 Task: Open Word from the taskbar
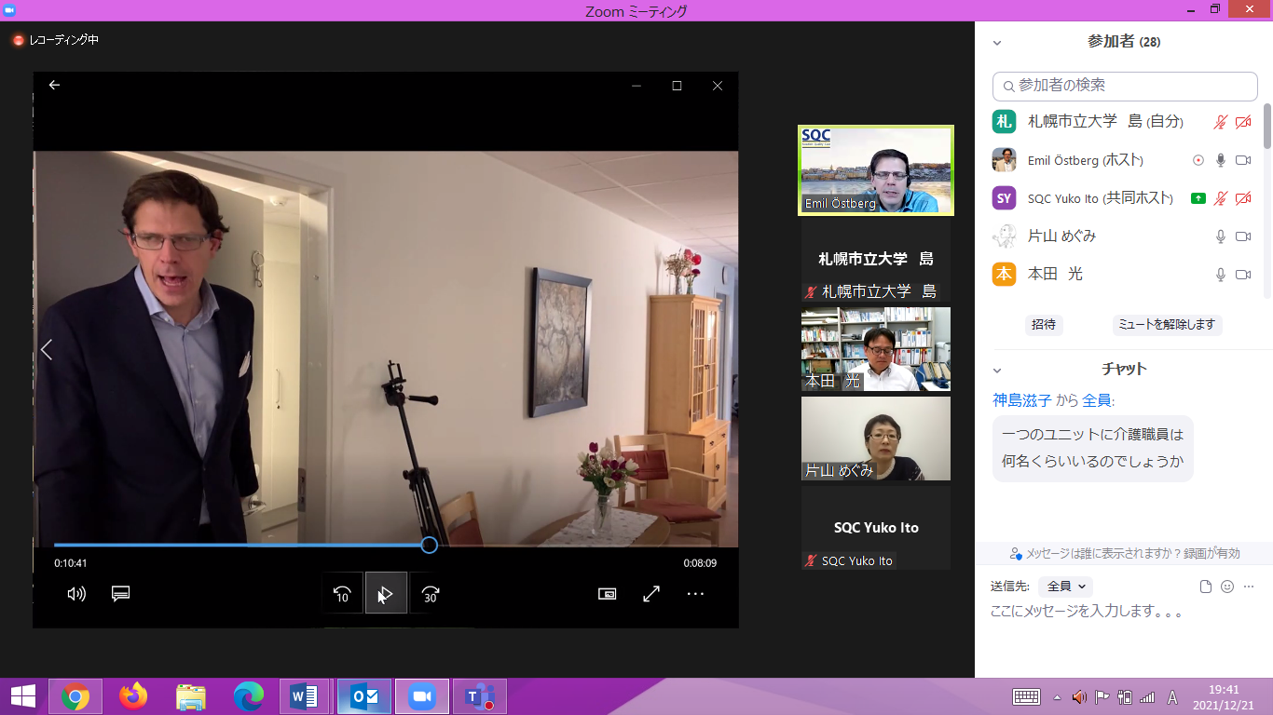304,696
